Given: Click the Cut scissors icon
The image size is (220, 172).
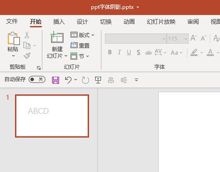Looking at the screenshot, I should 27,35.
